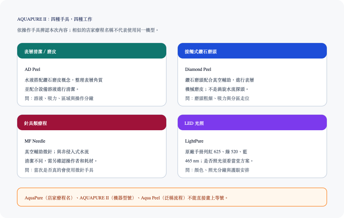Click the blue 接觸式鑽石磨頭 header

click(x=252, y=51)
